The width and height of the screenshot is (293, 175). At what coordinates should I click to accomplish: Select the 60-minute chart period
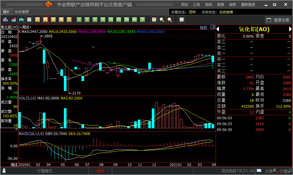tap(119, 20)
